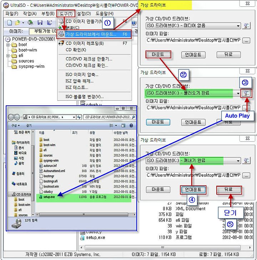
Task: Click the Save floppy disk toolbar icon
Action: 40,23
